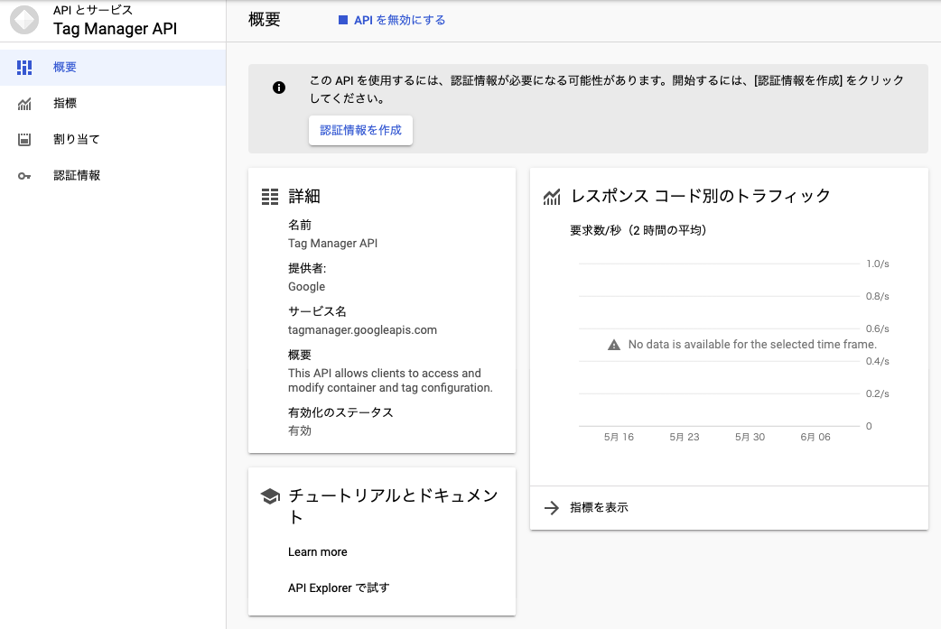Click the 詳細 grid icon on the details card
The width and height of the screenshot is (941, 629).
point(270,197)
